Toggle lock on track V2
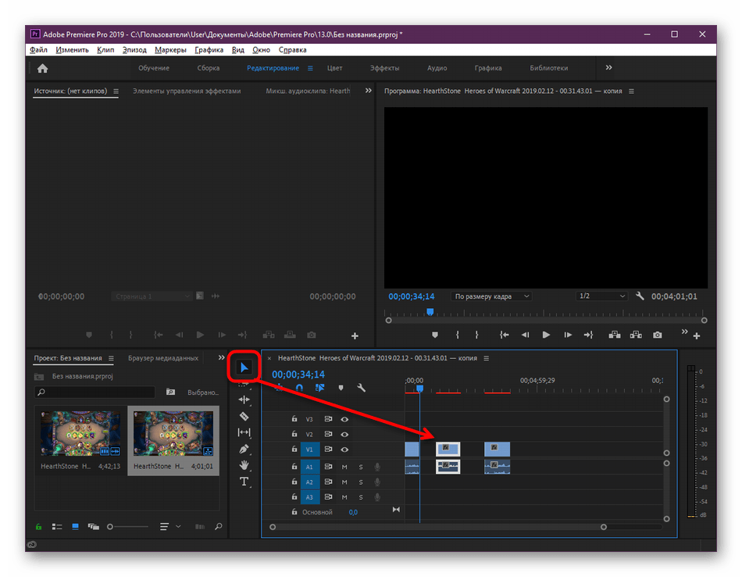This screenshot has height=577, width=742. point(294,435)
